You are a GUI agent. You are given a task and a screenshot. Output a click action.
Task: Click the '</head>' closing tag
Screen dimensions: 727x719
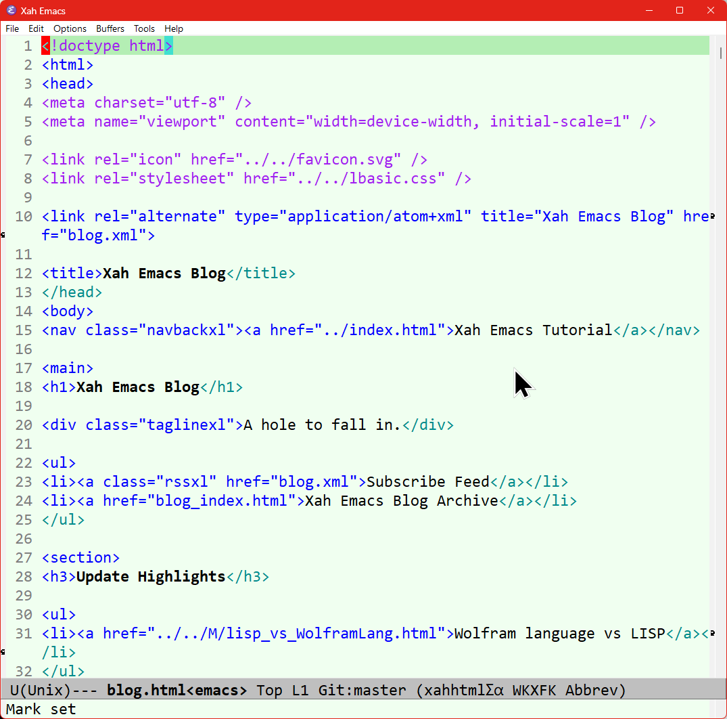[x=72, y=292]
